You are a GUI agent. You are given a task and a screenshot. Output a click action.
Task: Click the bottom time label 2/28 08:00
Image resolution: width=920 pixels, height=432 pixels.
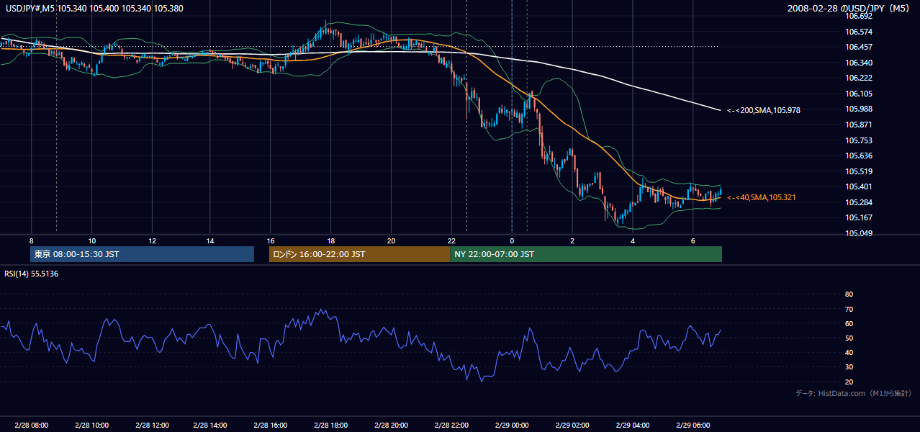[x=31, y=426]
